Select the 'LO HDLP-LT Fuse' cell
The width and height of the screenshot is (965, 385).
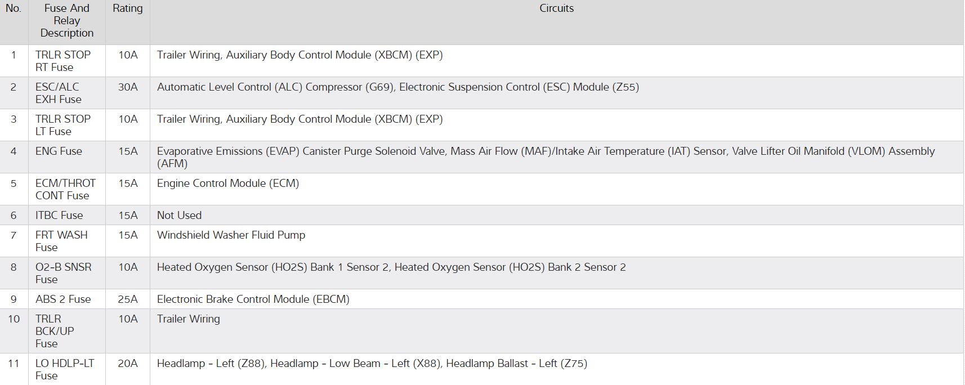coord(64,369)
